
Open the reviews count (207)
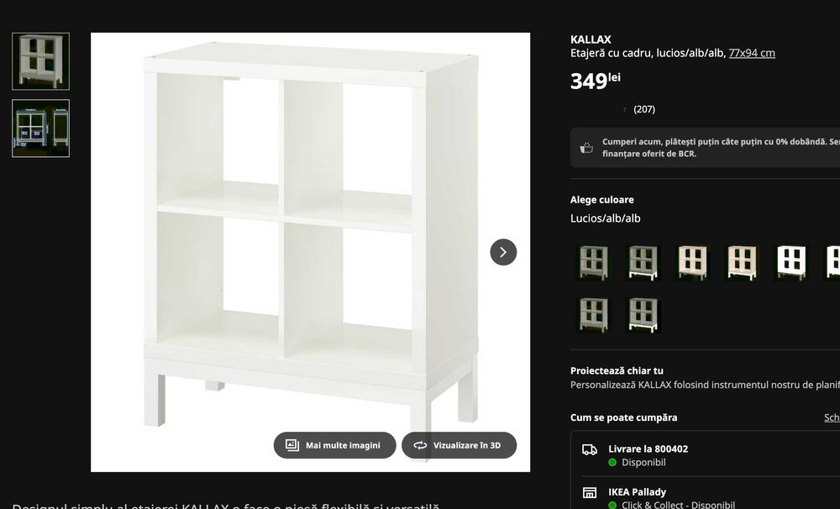(644, 109)
